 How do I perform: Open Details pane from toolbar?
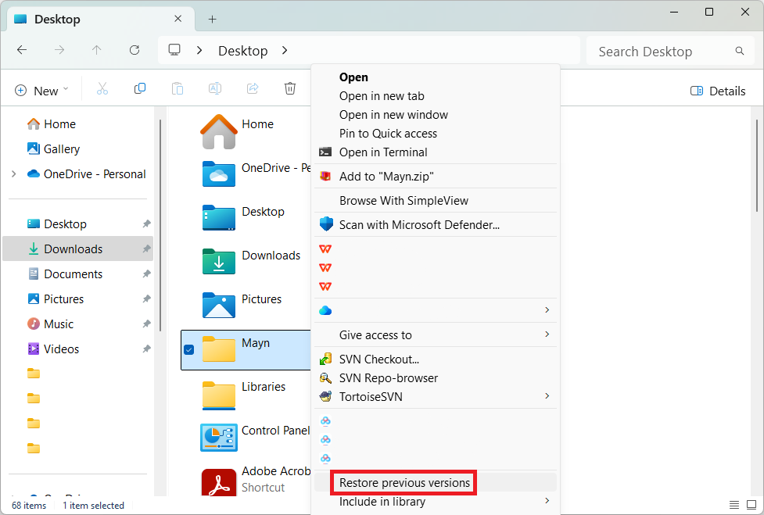click(x=718, y=91)
